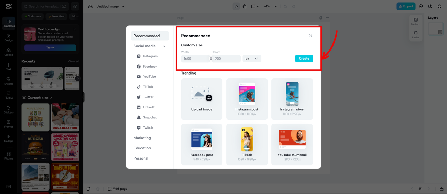This screenshot has width=447, height=194.
Task: Open the Background tool
Action: pyautogui.click(x=416, y=22)
